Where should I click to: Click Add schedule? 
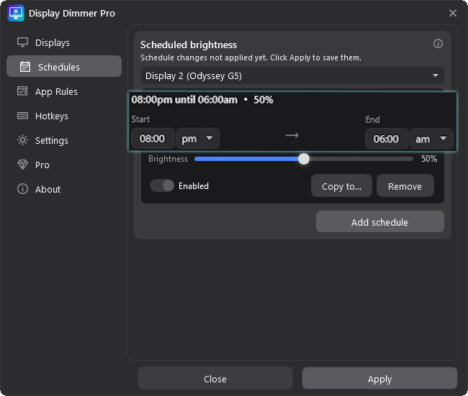pos(380,222)
